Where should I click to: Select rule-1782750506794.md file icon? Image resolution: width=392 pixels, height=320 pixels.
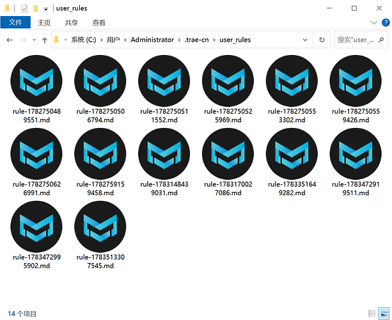pyautogui.click(x=100, y=81)
